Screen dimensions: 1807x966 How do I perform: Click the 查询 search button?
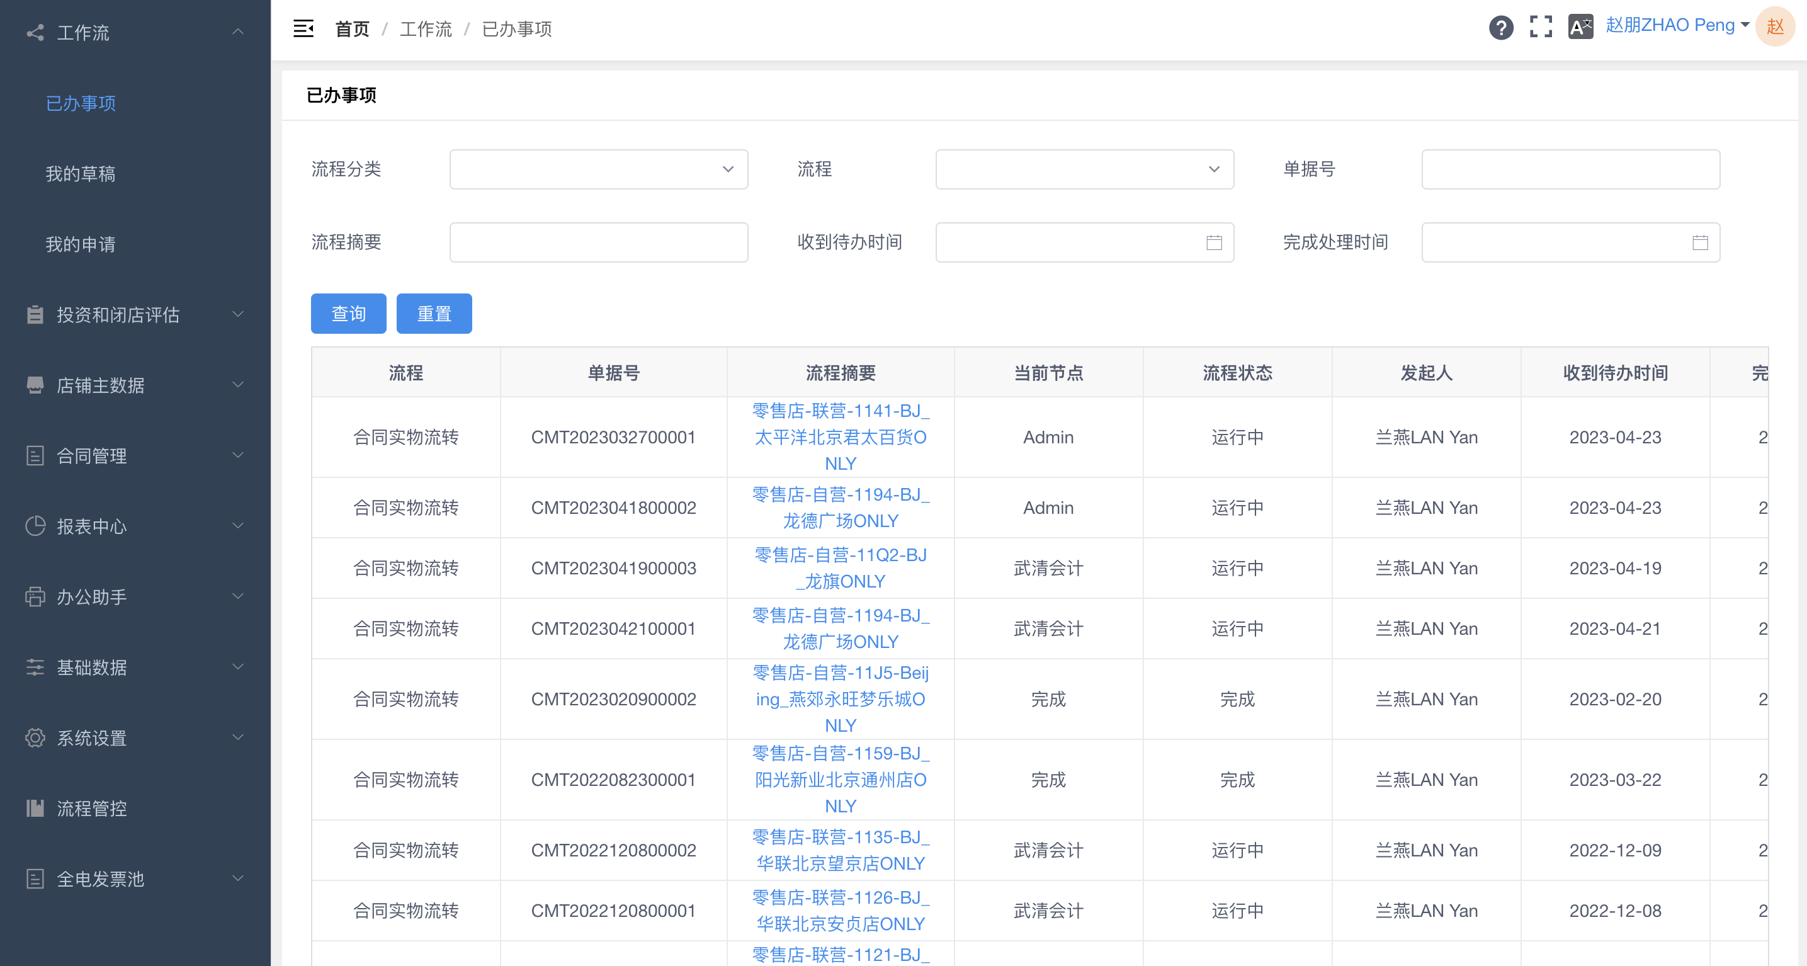349,314
